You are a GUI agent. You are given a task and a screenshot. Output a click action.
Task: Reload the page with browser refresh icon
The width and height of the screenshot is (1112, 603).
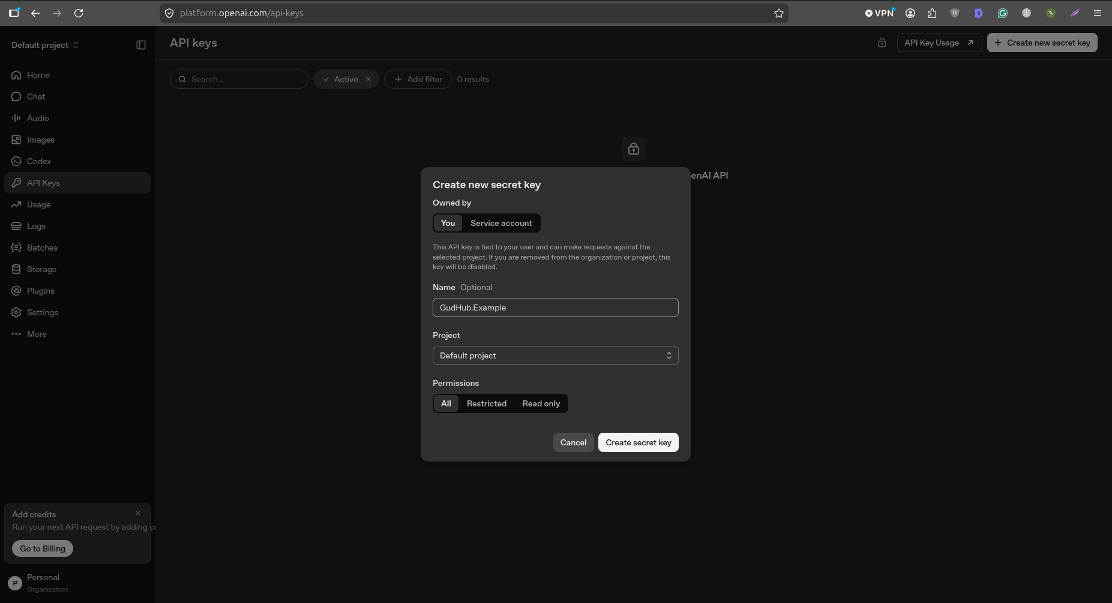[x=79, y=13]
